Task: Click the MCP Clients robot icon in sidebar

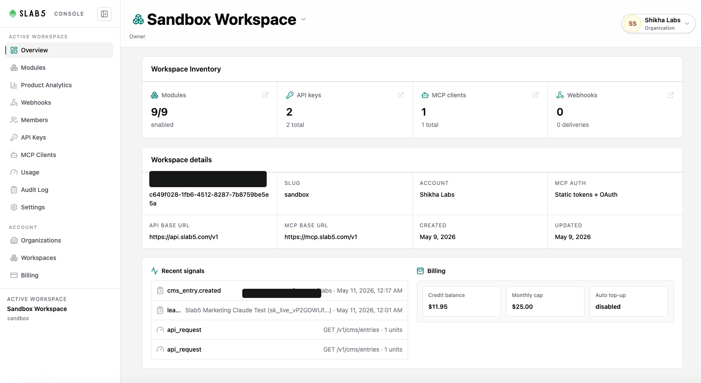Action: click(x=14, y=155)
